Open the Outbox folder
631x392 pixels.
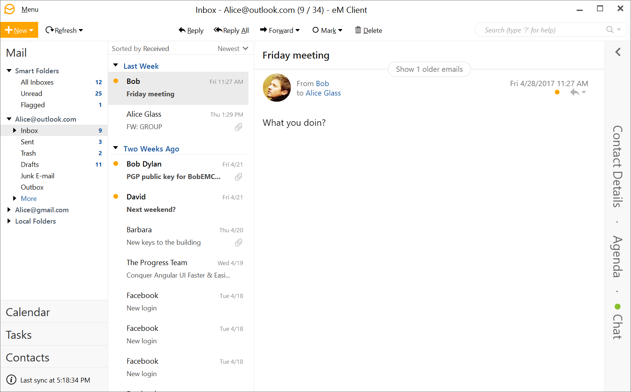(54, 187)
